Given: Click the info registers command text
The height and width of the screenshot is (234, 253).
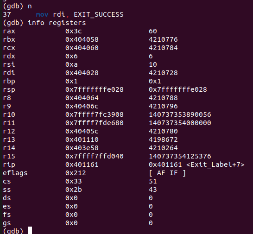Looking at the screenshot, I should pyautogui.click(x=57, y=23).
